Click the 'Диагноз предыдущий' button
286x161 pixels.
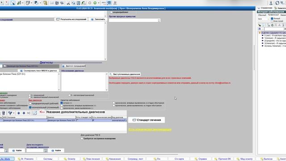point(74,66)
